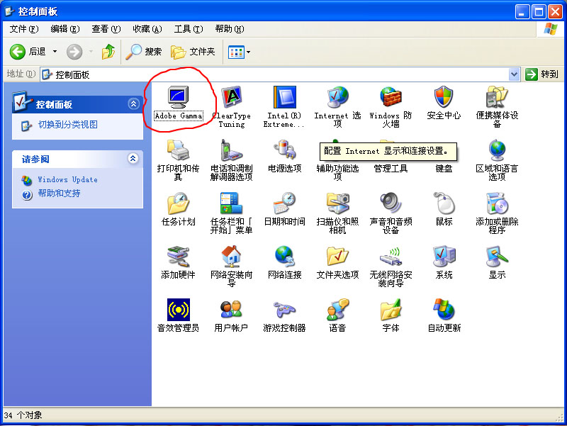Expand the address bar dropdown
The image size is (567, 426).
[x=515, y=74]
